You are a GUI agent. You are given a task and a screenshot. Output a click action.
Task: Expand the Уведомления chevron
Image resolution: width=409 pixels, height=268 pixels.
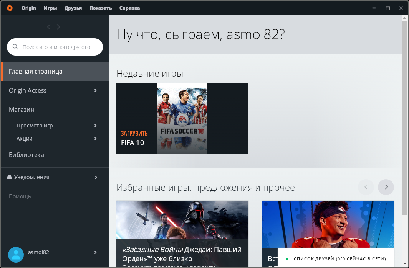[x=96, y=177]
